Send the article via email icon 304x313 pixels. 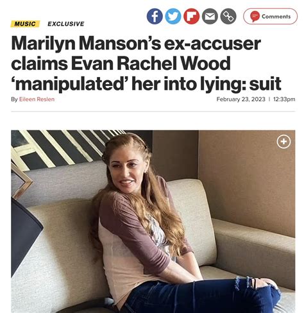(x=210, y=16)
